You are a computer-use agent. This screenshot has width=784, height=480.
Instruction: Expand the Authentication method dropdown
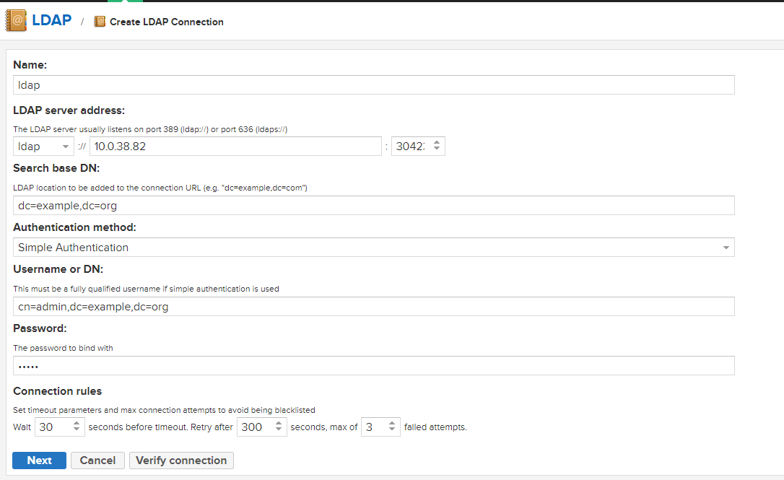point(374,248)
